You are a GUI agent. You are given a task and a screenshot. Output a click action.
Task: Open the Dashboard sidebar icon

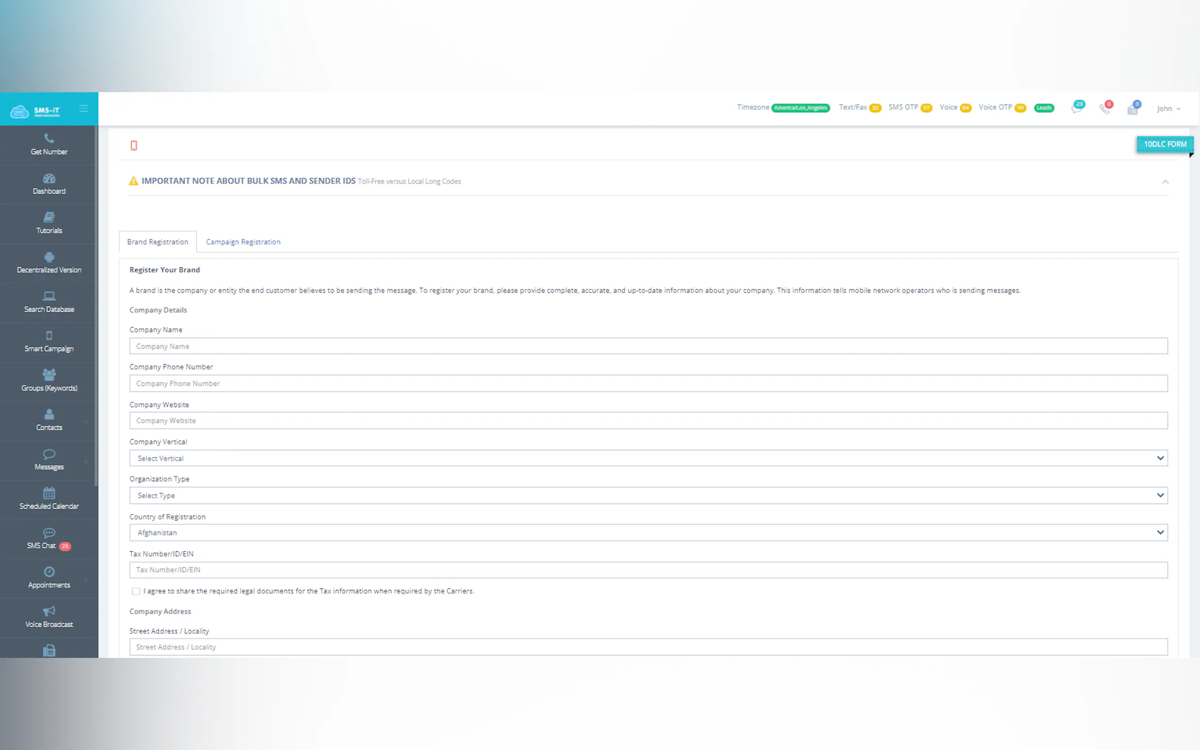click(x=49, y=179)
